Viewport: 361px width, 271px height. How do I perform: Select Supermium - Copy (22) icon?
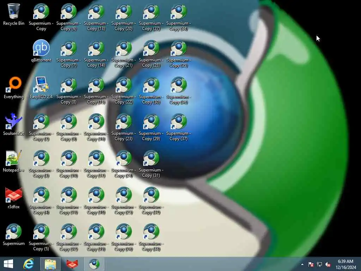124,90
